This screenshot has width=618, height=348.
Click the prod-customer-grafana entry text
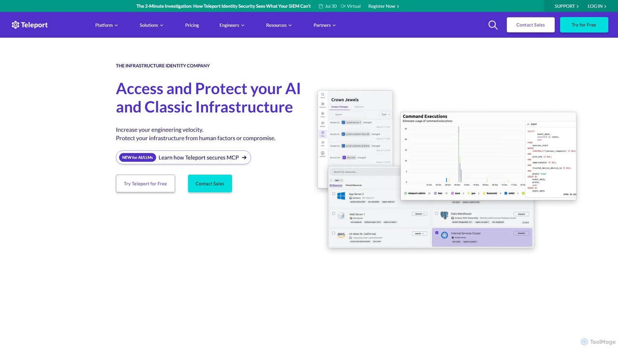coord(358,146)
